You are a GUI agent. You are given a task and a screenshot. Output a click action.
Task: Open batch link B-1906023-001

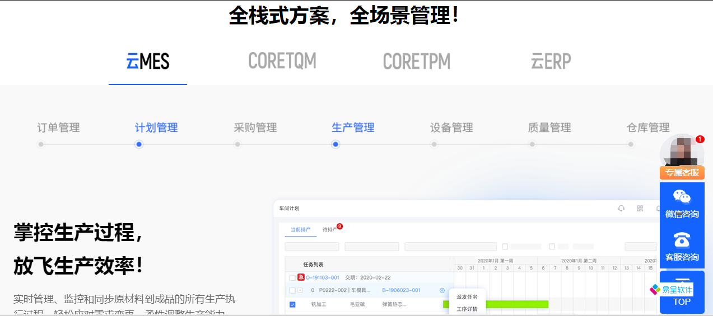[x=401, y=290]
